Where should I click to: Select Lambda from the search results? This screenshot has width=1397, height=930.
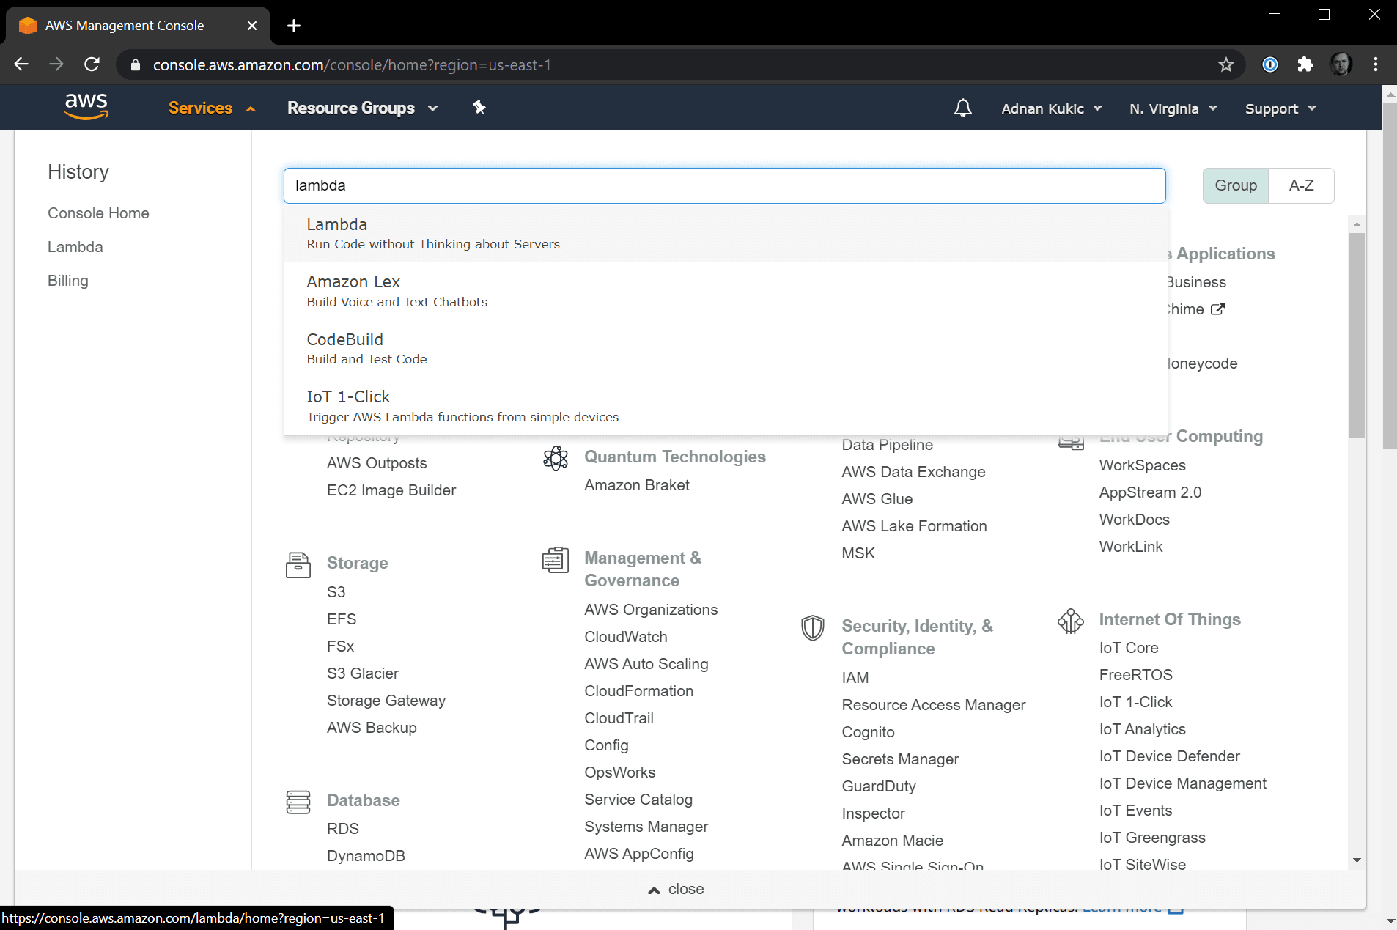pyautogui.click(x=337, y=225)
